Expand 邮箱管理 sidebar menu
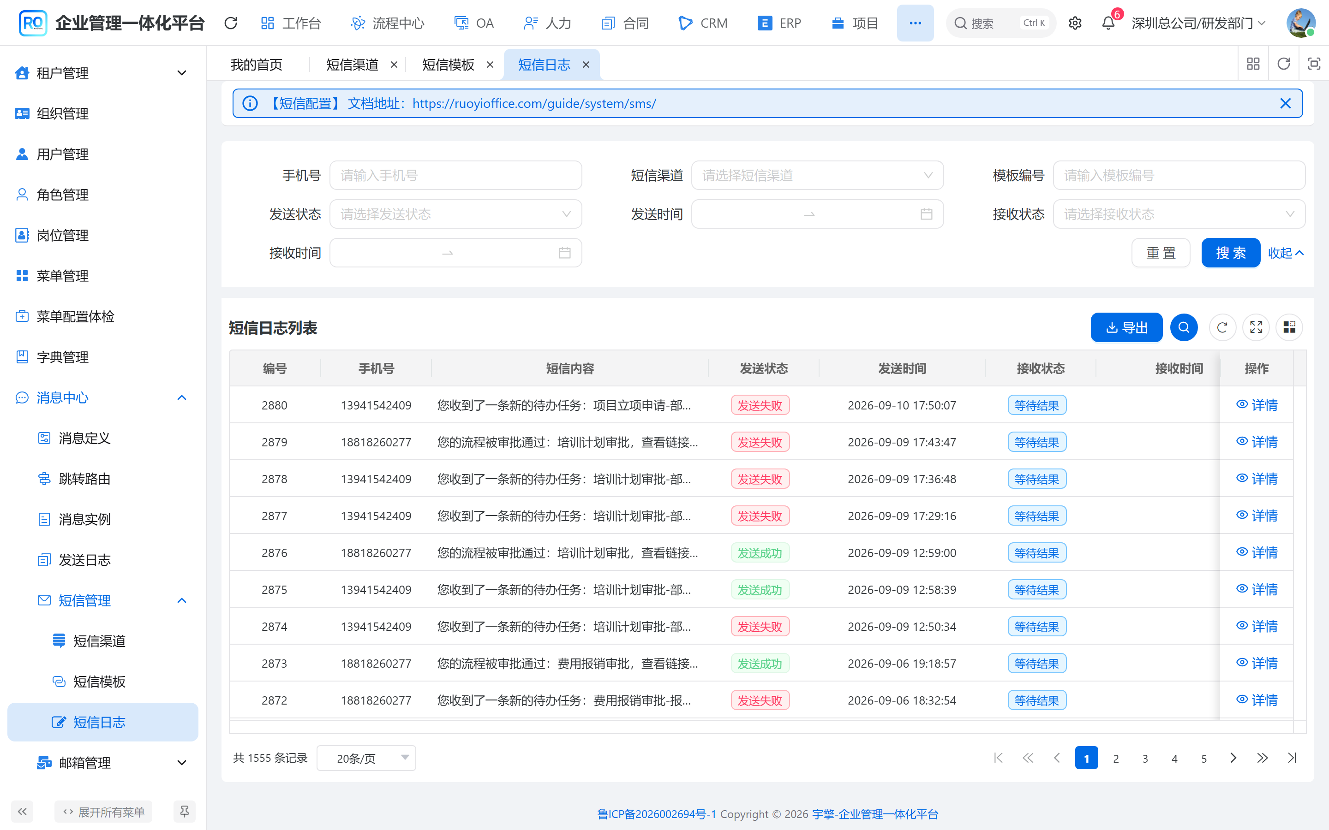 pyautogui.click(x=103, y=763)
